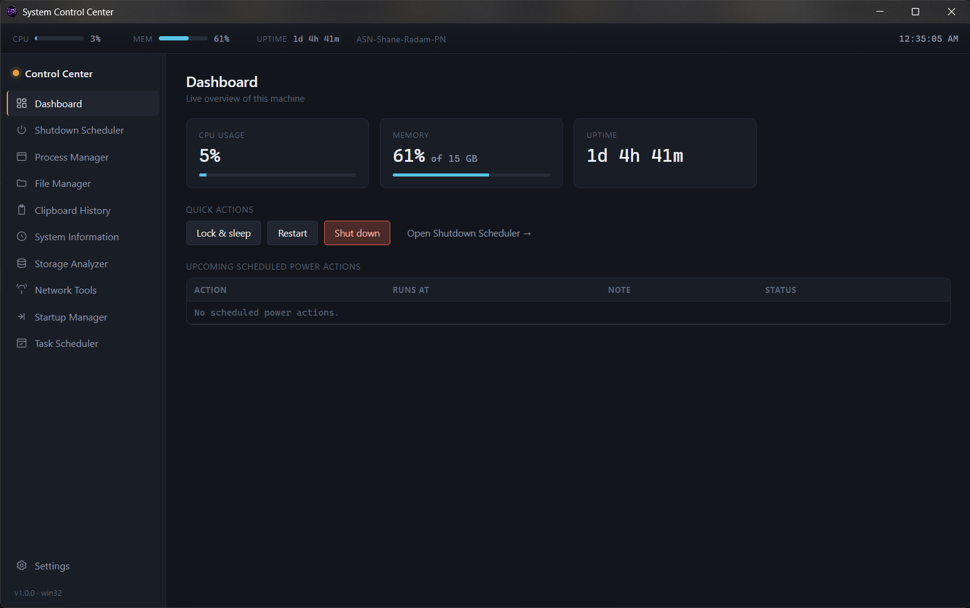The width and height of the screenshot is (970, 608).
Task: Go to Shutdown Scheduler in sidebar
Action: (83, 130)
